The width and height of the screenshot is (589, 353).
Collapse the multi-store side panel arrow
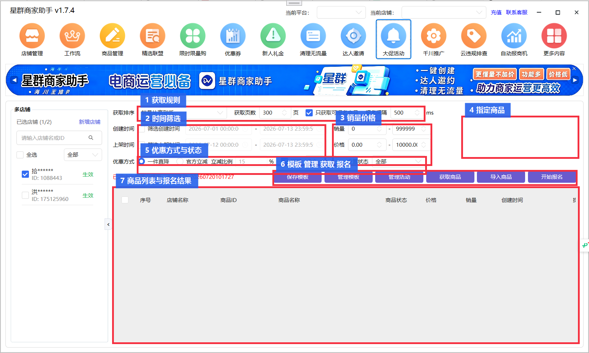pyautogui.click(x=108, y=225)
